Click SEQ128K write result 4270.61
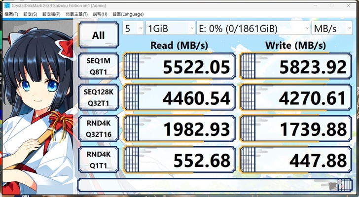This screenshot has height=197, width=359. pyautogui.click(x=296, y=97)
